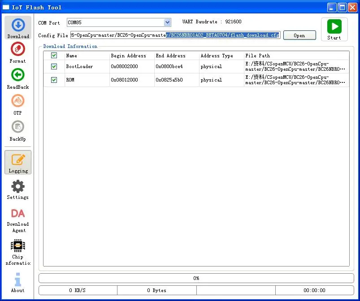Click the BootLoader row 'physical' address type

pos(211,67)
